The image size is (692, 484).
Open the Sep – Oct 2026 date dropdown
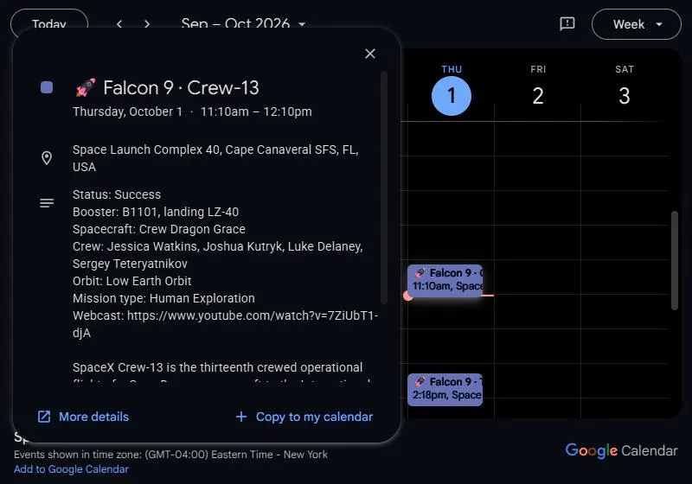tap(243, 24)
